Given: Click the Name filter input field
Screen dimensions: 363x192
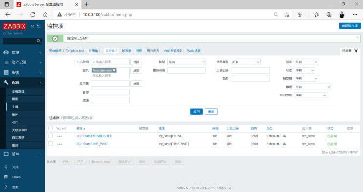Looking at the screenshot, I should click(110, 92).
